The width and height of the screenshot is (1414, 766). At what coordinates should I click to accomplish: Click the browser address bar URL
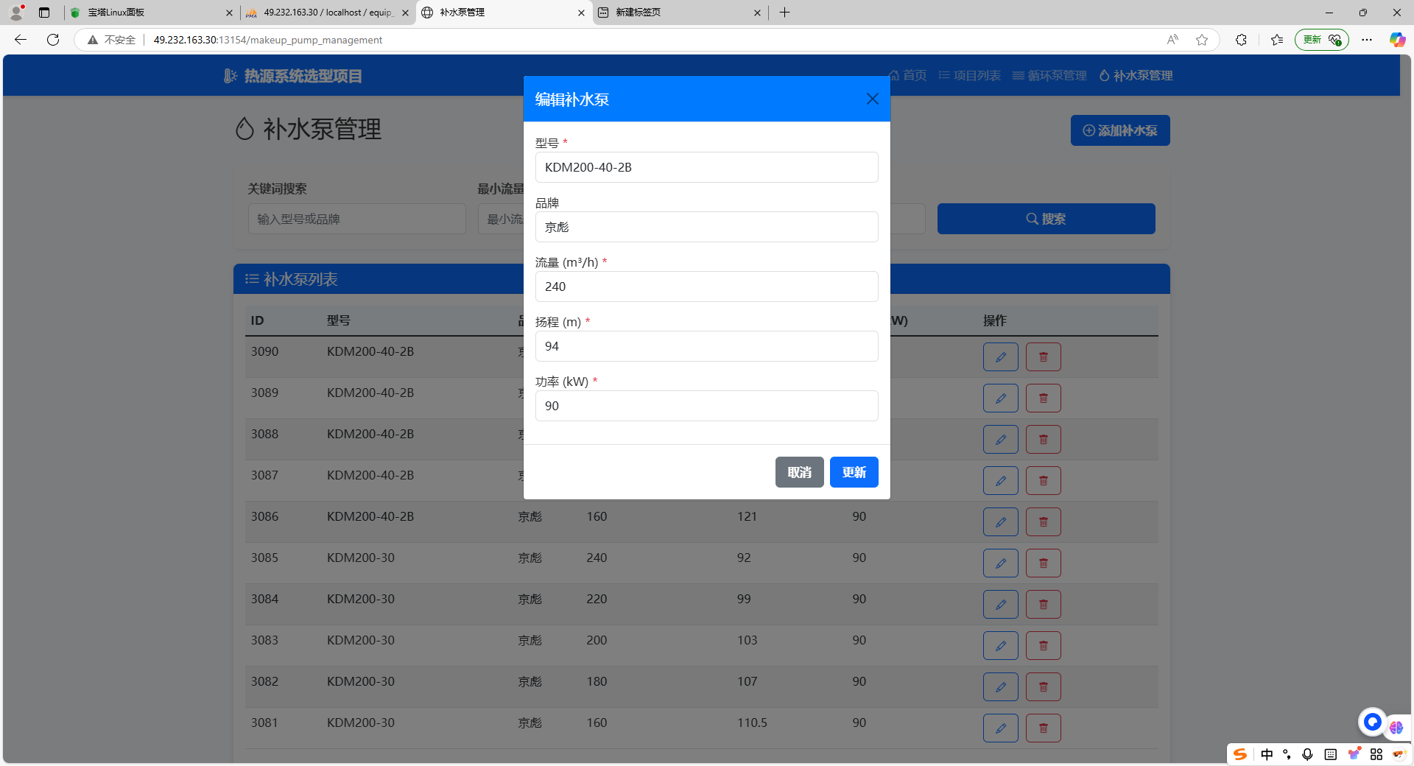(268, 40)
